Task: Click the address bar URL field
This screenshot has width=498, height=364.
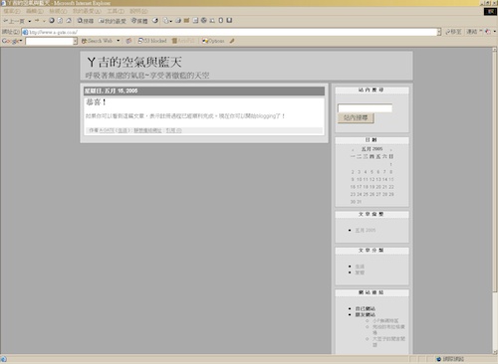Action: coord(229,32)
